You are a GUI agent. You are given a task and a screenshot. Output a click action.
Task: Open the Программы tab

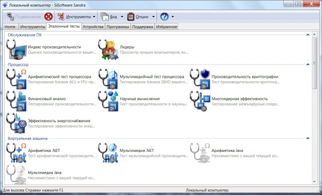pyautogui.click(x=118, y=27)
